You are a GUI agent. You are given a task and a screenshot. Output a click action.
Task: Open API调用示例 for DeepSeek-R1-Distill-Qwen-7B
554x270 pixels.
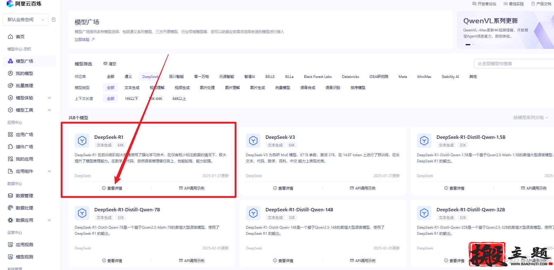192,261
